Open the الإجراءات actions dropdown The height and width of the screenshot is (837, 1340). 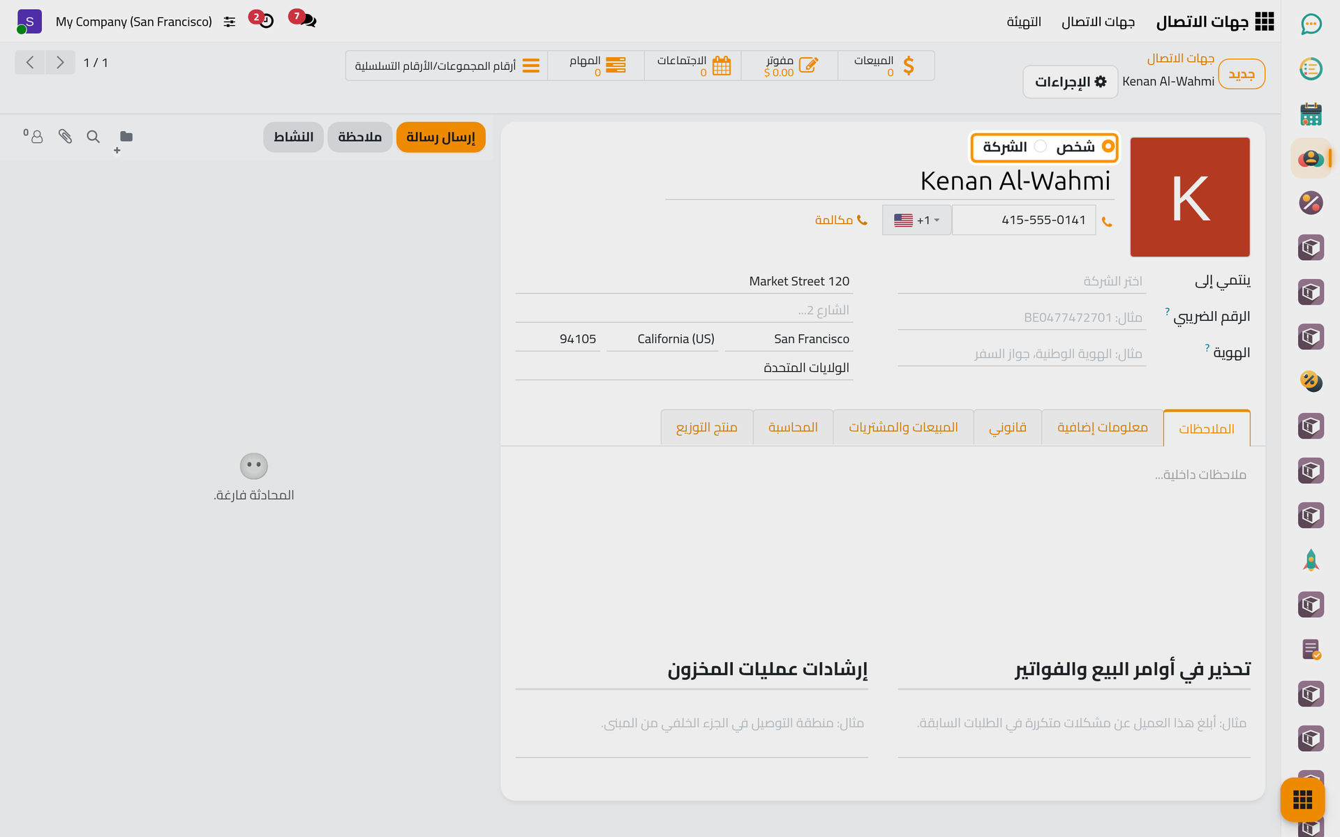click(x=1070, y=82)
